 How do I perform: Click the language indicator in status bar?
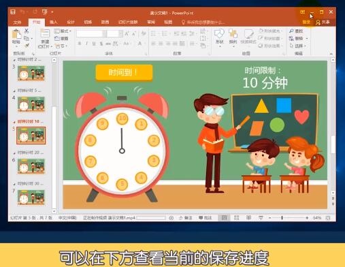pos(67,218)
